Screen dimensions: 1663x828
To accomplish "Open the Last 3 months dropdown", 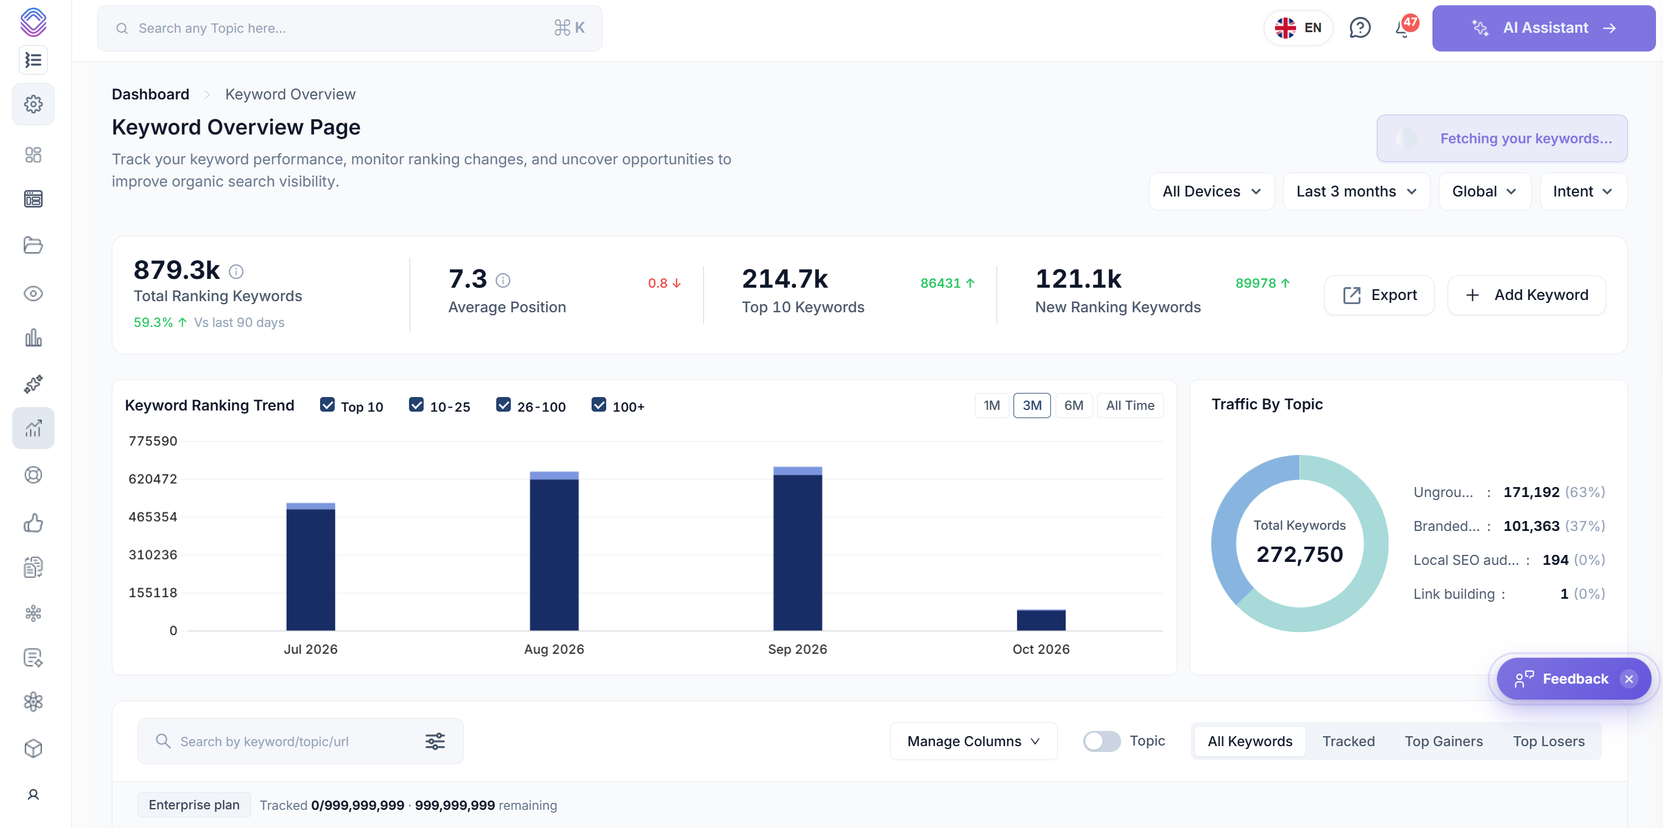I will click(1356, 192).
